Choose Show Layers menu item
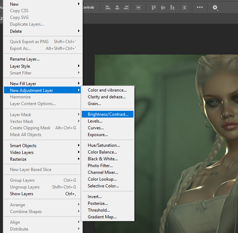 [43, 194]
